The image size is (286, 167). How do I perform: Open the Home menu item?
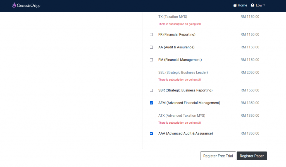coord(240,5)
